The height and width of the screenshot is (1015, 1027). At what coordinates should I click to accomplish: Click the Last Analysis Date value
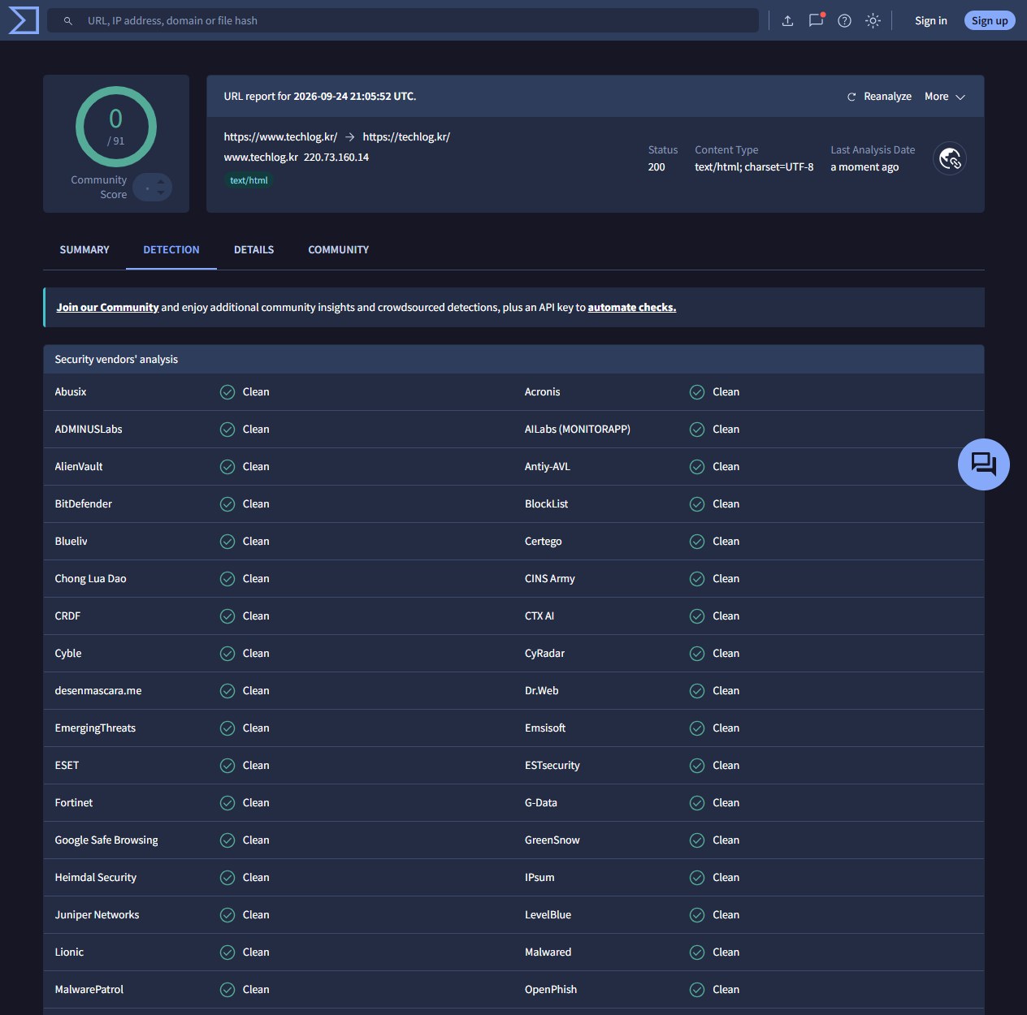(864, 167)
